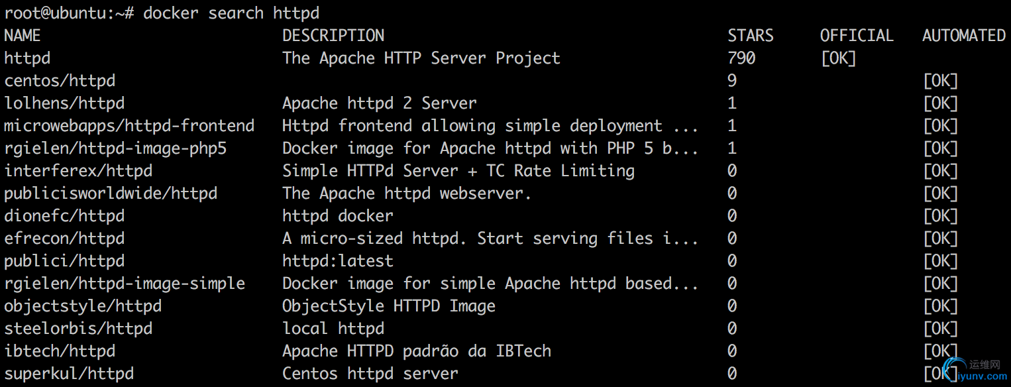Click the official httpd image name
1011x387 pixels.
27,58
